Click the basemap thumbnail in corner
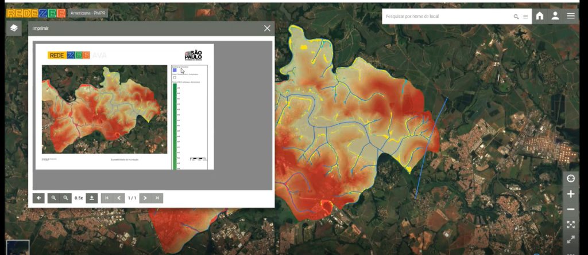588x255 pixels. (x=17, y=247)
